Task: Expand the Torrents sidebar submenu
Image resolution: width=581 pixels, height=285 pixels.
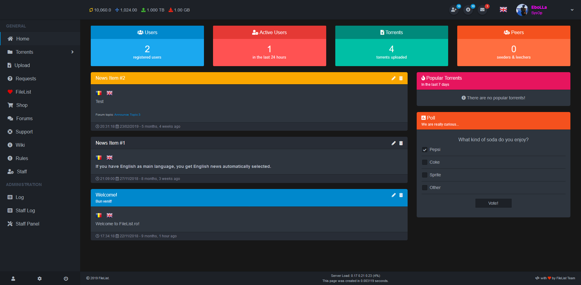Action: pos(72,52)
